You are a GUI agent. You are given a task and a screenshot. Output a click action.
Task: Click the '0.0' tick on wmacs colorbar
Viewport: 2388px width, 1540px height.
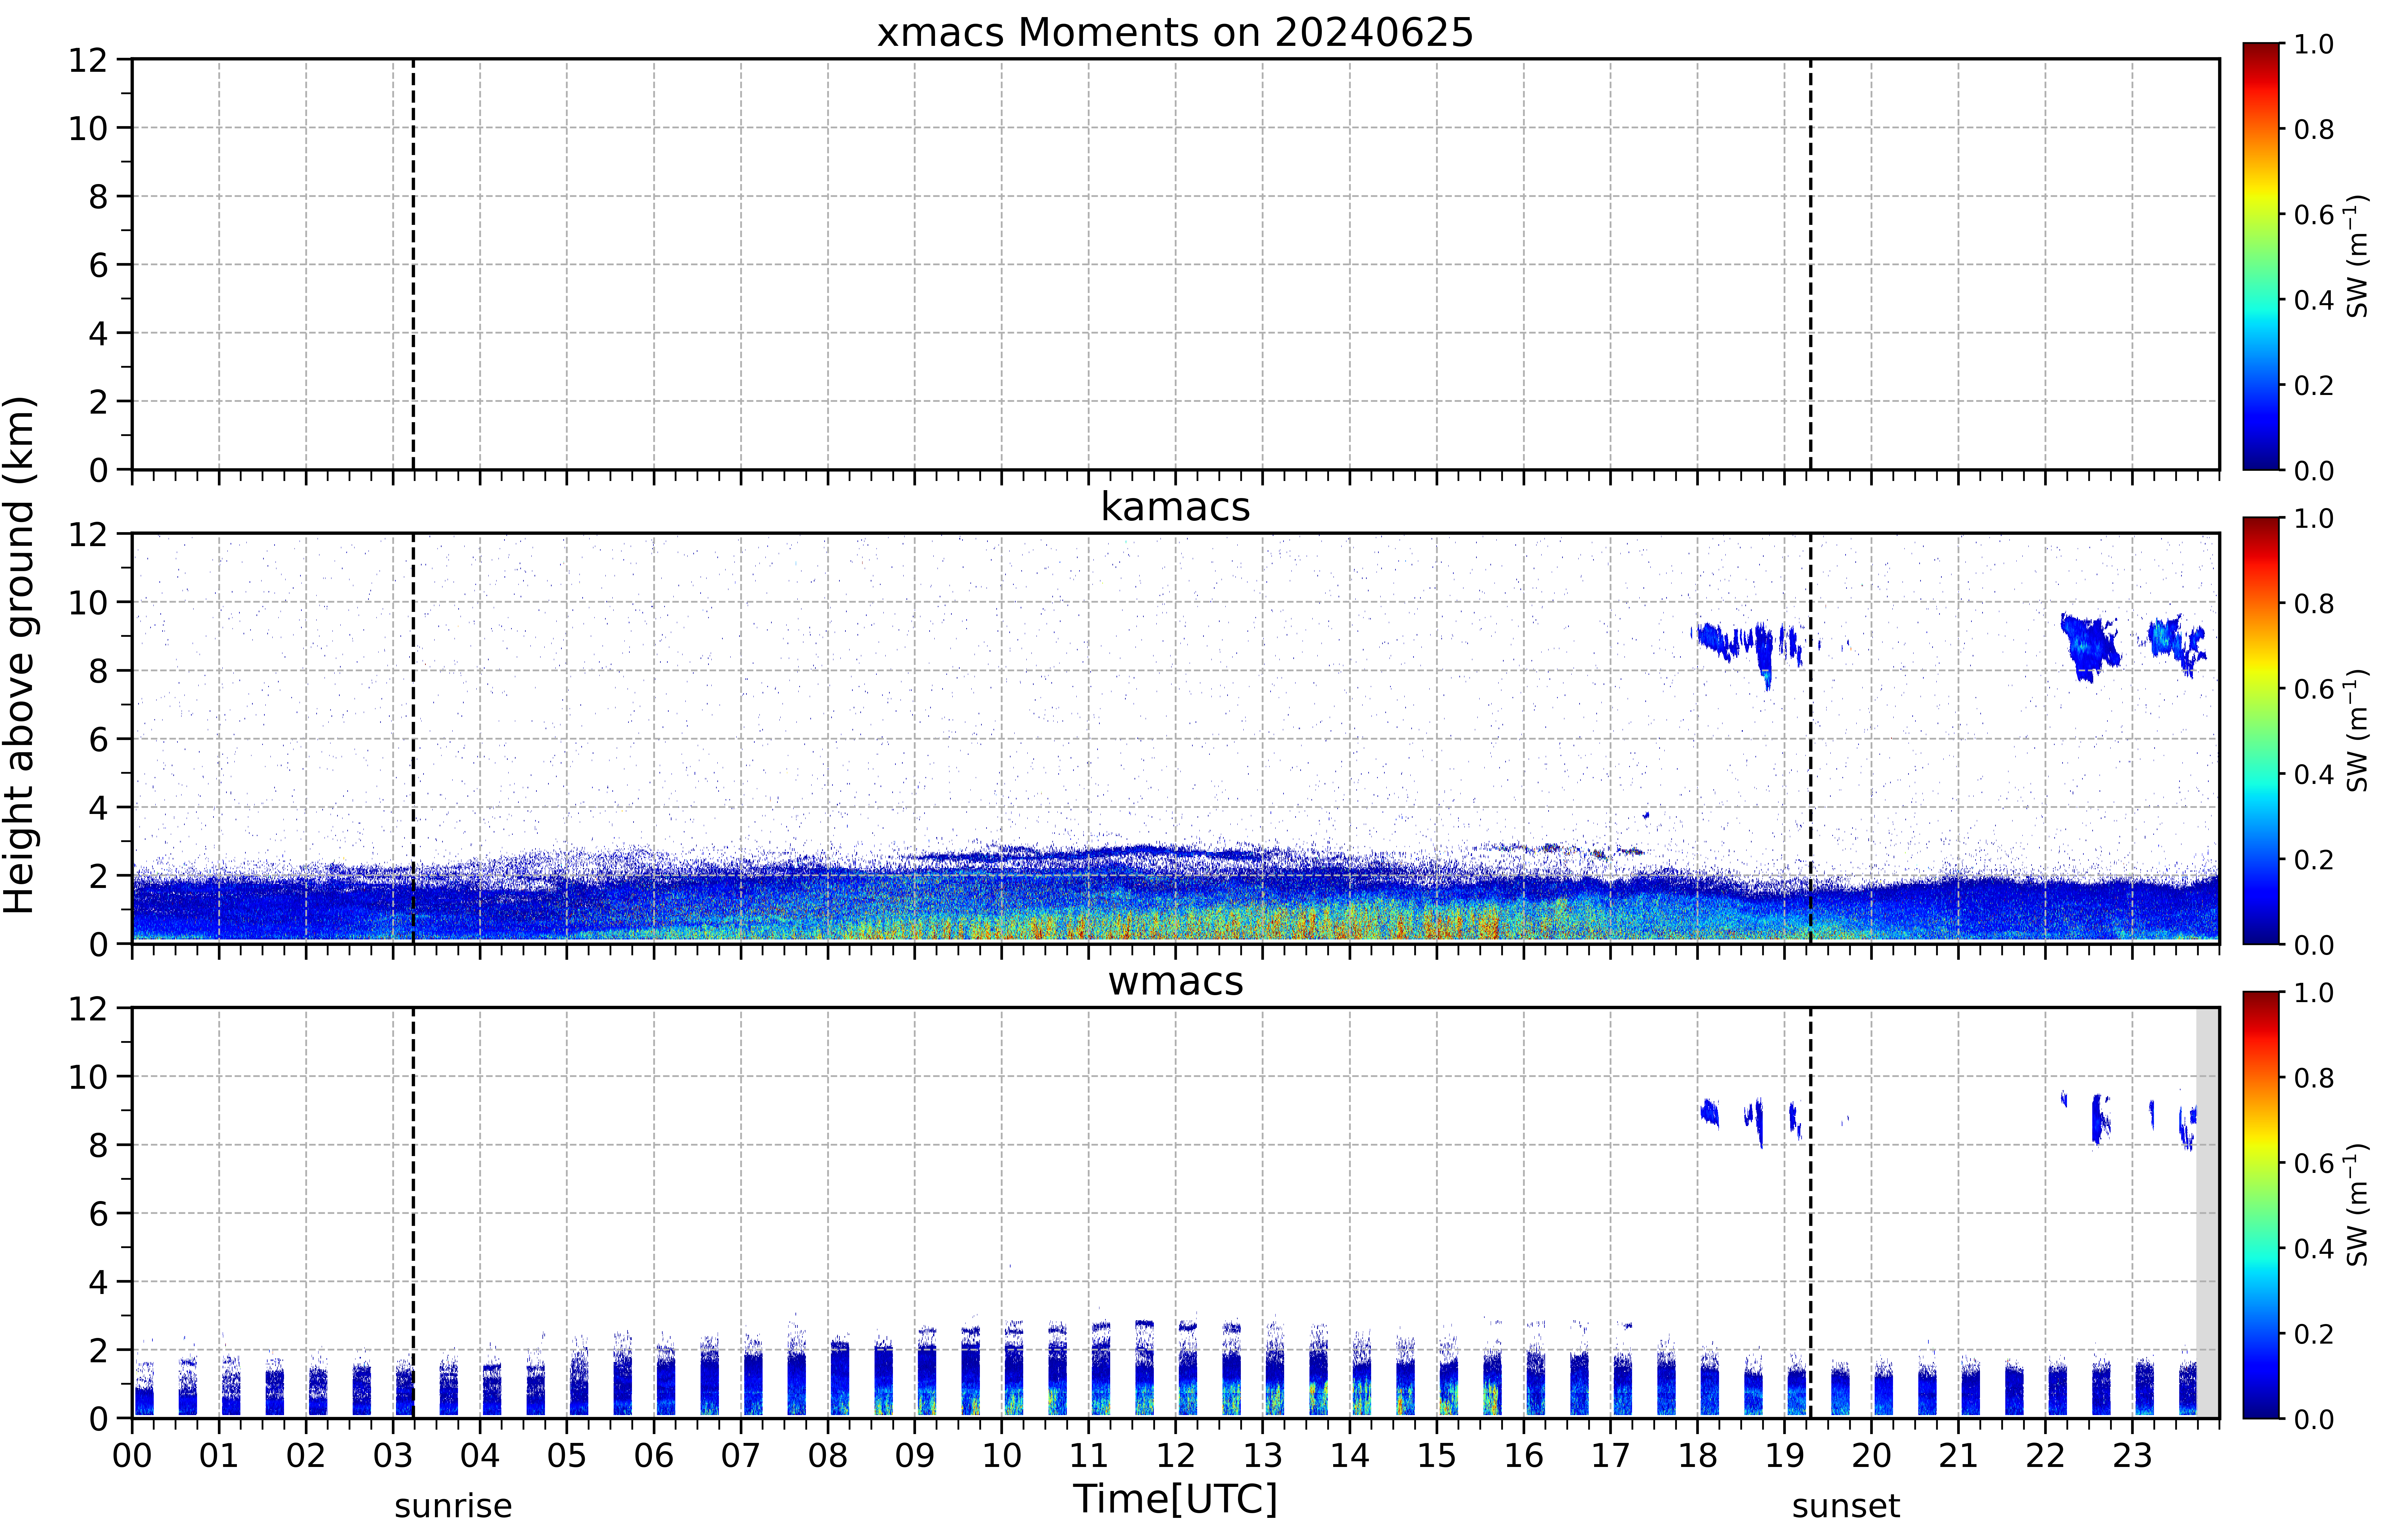coord(2314,1419)
